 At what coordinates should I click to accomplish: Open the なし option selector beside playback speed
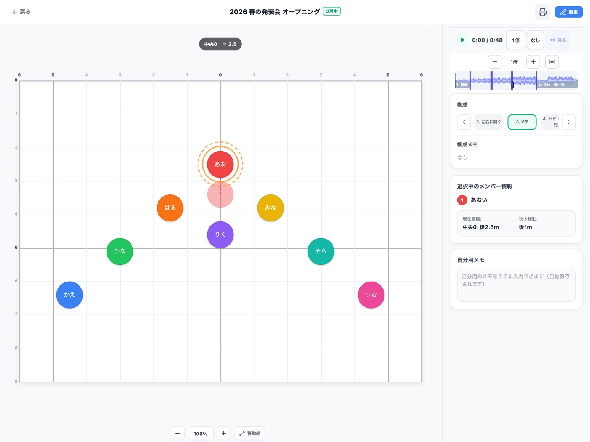[535, 40]
